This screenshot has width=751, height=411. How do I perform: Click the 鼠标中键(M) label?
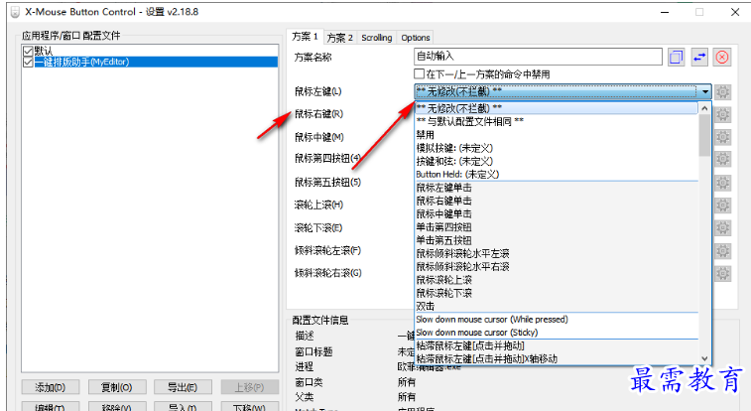pos(319,137)
